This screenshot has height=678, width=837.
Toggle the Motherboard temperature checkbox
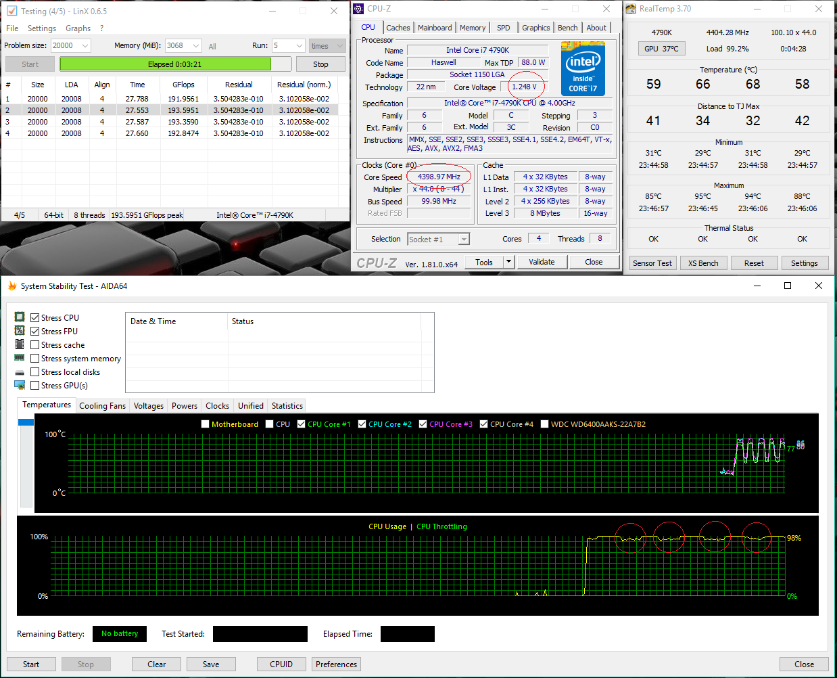click(x=206, y=424)
